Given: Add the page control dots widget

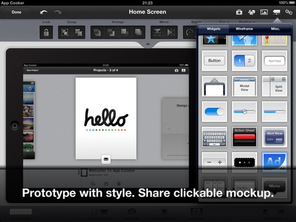Looking at the screenshot, I should click(244, 162).
